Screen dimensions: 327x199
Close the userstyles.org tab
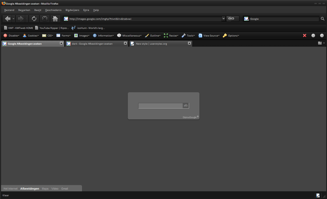click(189, 43)
